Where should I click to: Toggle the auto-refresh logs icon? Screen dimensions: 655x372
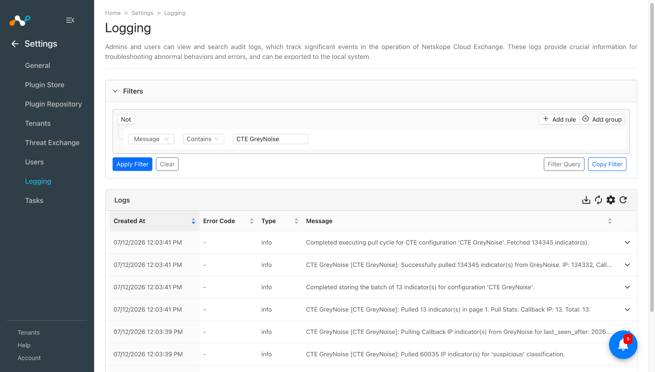click(598, 200)
